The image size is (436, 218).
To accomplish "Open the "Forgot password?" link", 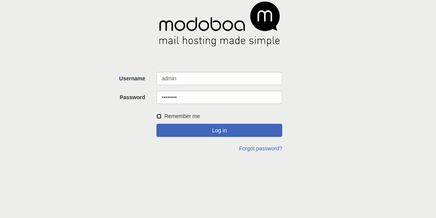I will [260, 148].
